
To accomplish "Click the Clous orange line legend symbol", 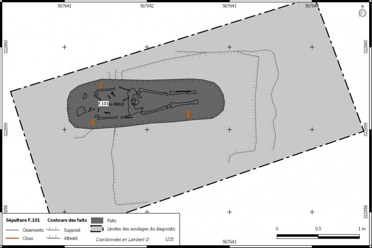I will pos(12,238).
